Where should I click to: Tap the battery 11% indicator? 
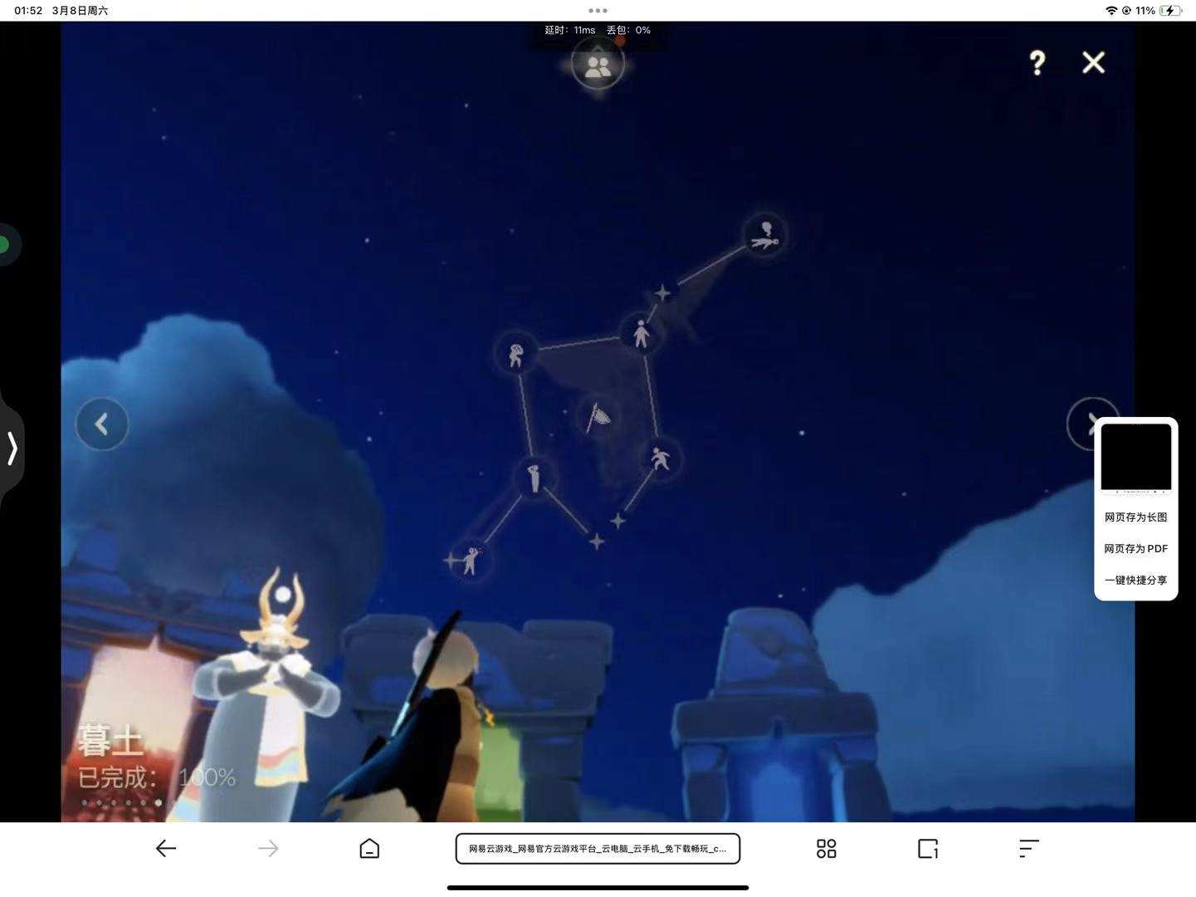[x=1159, y=11]
